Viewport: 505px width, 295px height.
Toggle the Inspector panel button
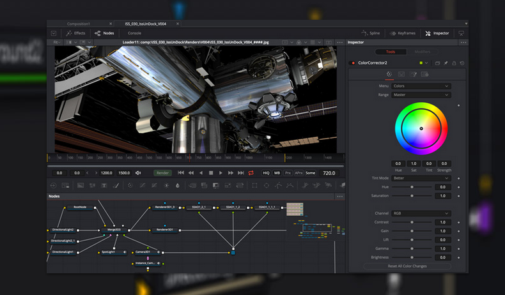tap(437, 33)
